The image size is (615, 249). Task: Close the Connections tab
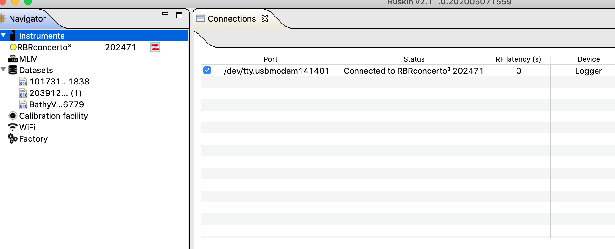[265, 19]
